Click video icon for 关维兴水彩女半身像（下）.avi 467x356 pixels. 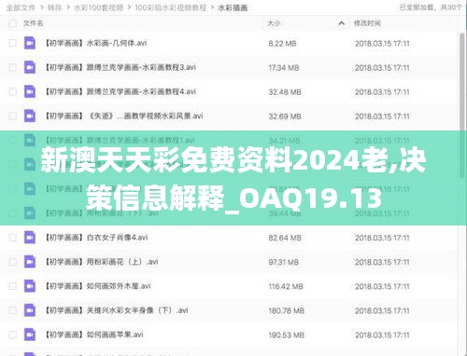click(x=30, y=310)
